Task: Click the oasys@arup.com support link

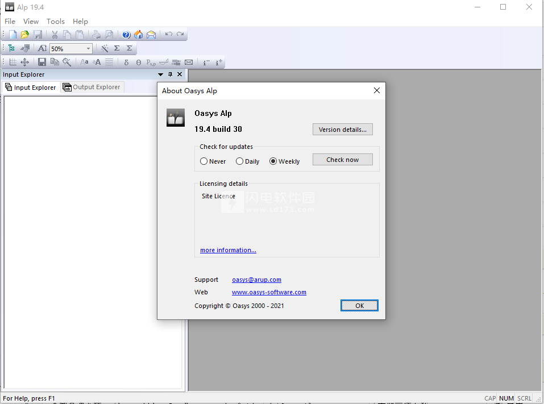Action: pos(256,280)
